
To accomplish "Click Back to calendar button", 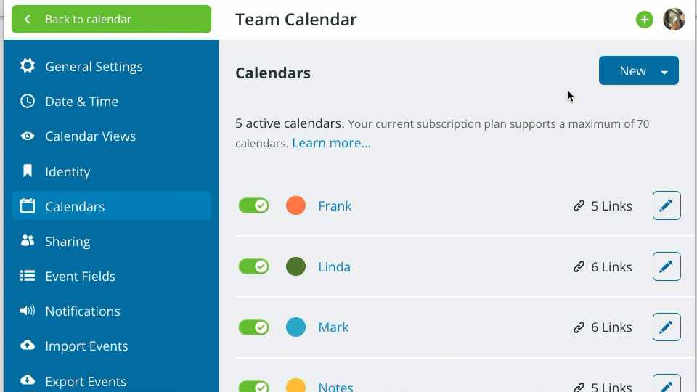I will point(111,20).
